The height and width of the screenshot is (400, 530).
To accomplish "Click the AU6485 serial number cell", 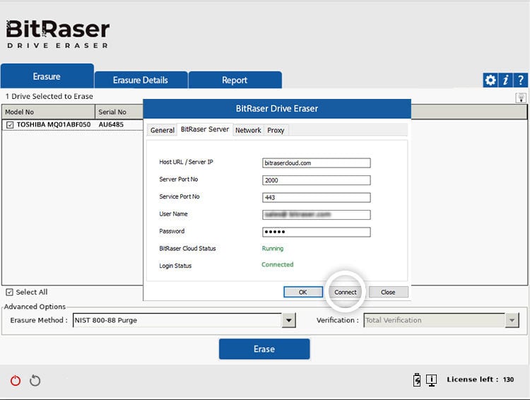I will coord(111,125).
